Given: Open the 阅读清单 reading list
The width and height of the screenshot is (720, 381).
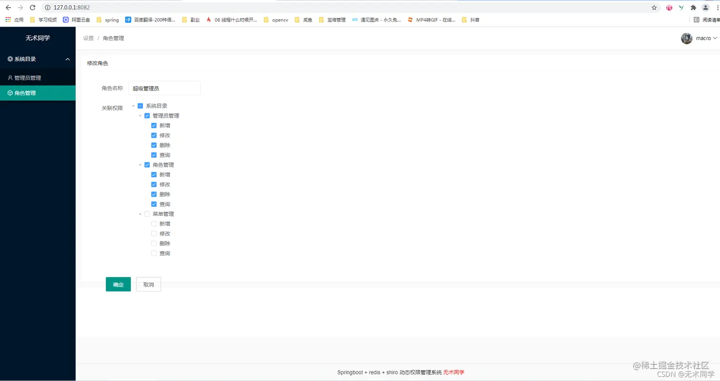Looking at the screenshot, I should pos(707,20).
